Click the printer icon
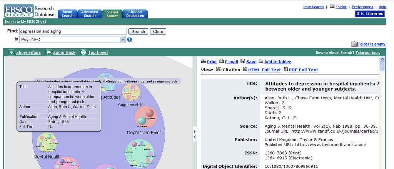 pos(203,61)
